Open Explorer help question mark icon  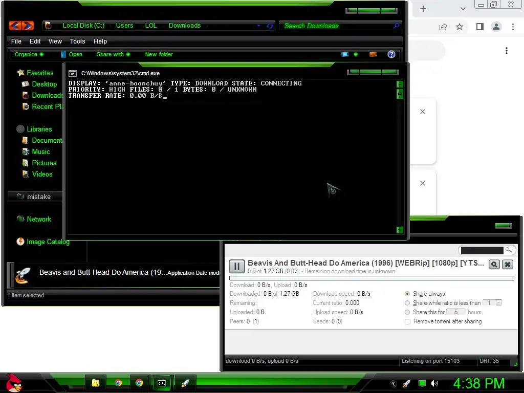pos(391,54)
